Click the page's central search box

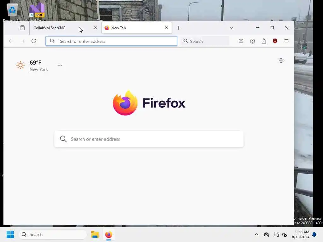pos(149,139)
